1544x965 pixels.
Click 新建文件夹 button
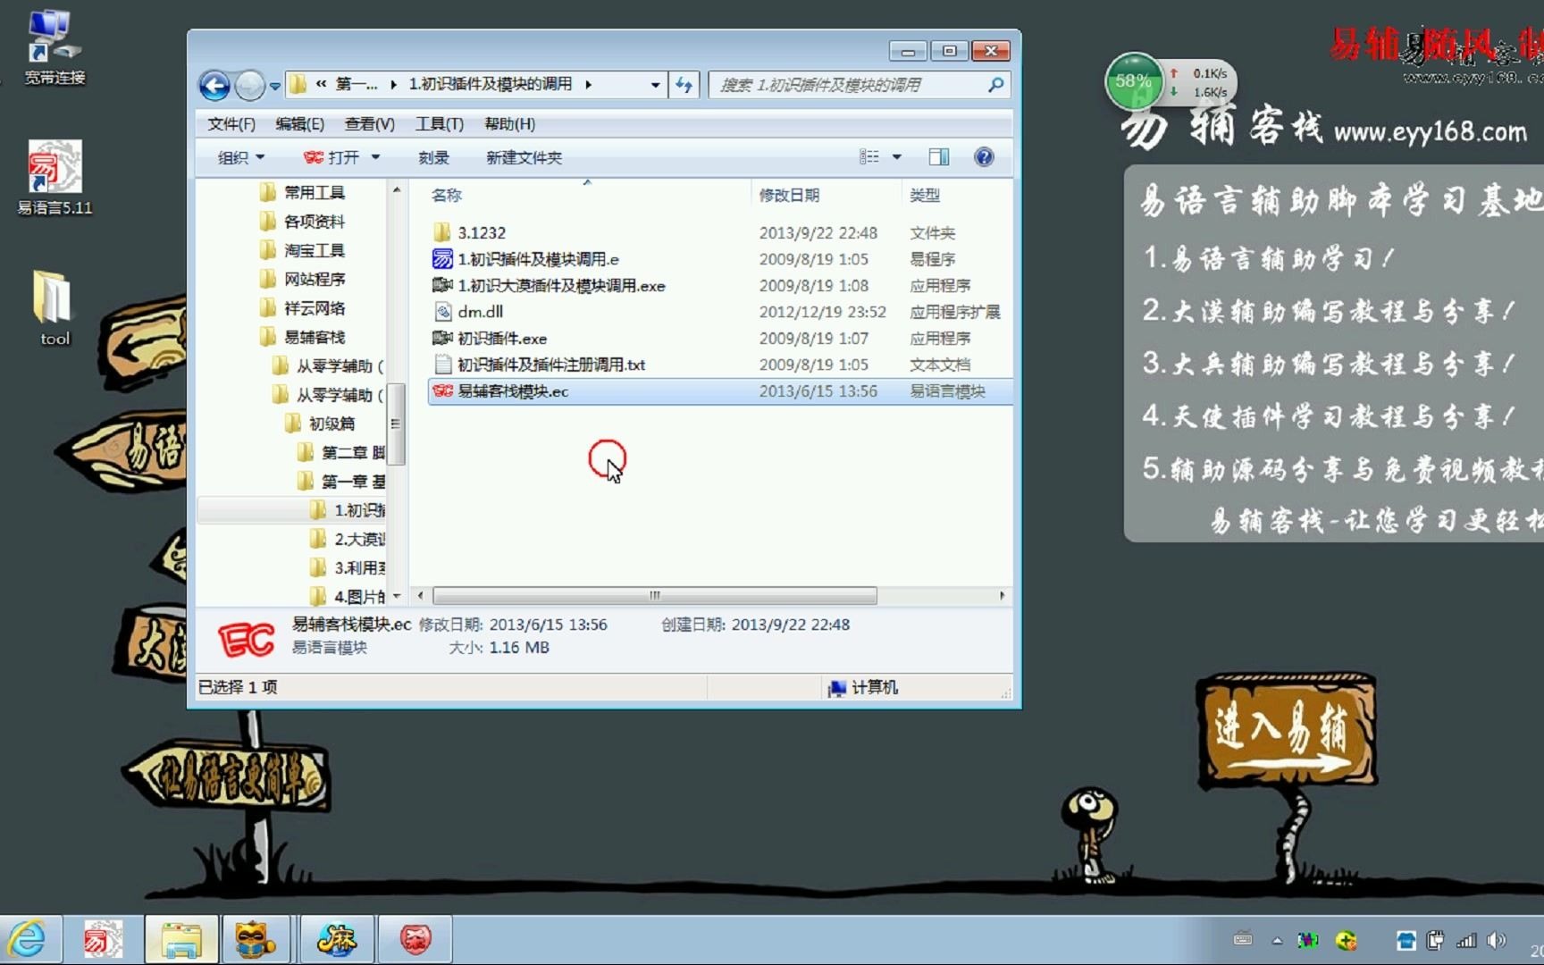[x=524, y=157]
